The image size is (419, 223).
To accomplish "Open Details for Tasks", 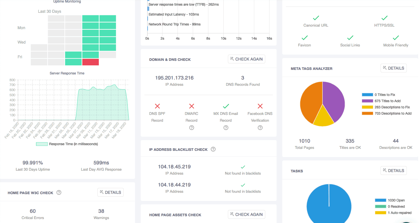I will (394, 171).
